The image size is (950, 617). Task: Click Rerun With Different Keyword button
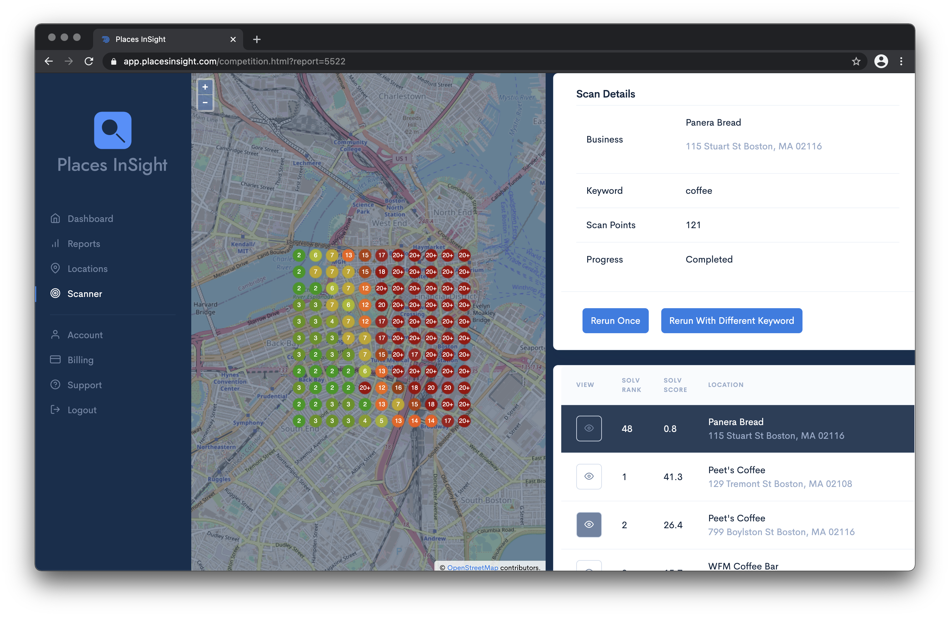pos(731,321)
